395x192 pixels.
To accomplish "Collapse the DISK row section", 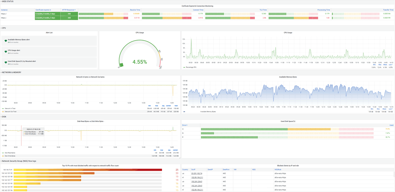I will pyautogui.click(x=4, y=117).
